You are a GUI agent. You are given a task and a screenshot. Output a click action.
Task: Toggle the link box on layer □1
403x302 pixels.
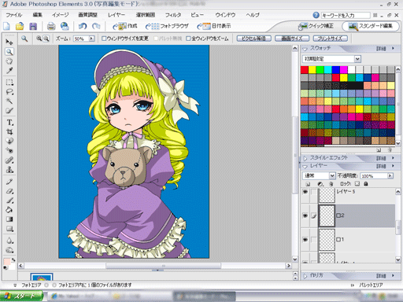point(313,240)
